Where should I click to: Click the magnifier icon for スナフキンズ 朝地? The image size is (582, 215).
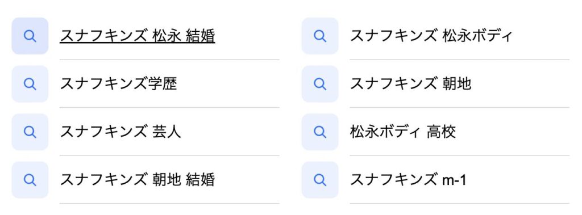click(320, 84)
